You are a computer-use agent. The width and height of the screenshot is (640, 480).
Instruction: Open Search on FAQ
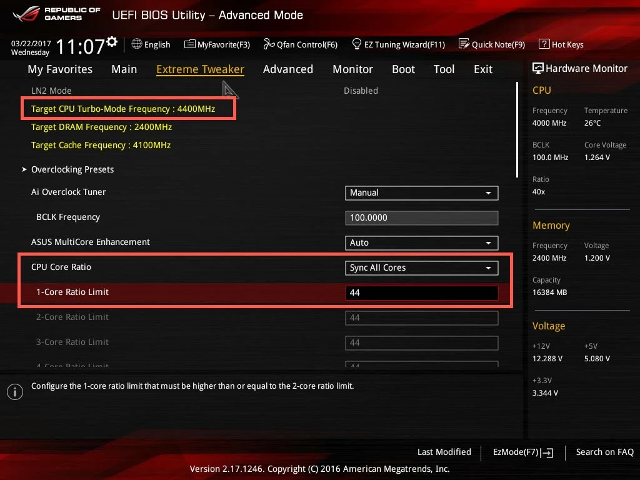tap(604, 452)
